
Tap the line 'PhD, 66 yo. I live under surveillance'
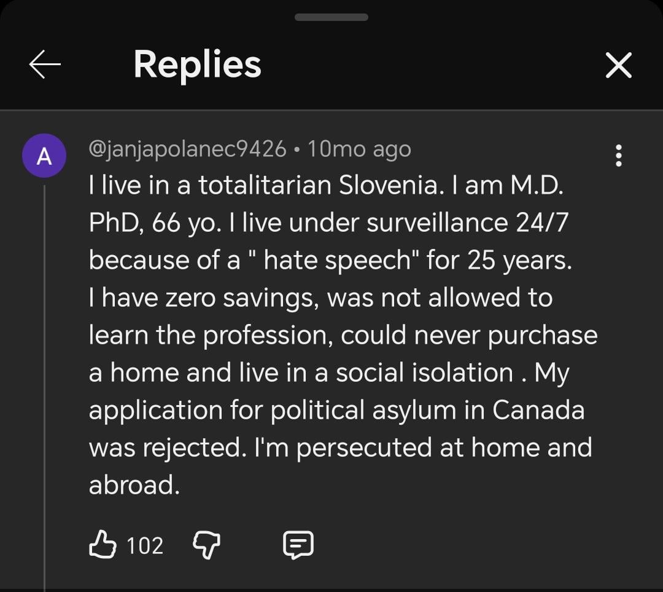[328, 223]
